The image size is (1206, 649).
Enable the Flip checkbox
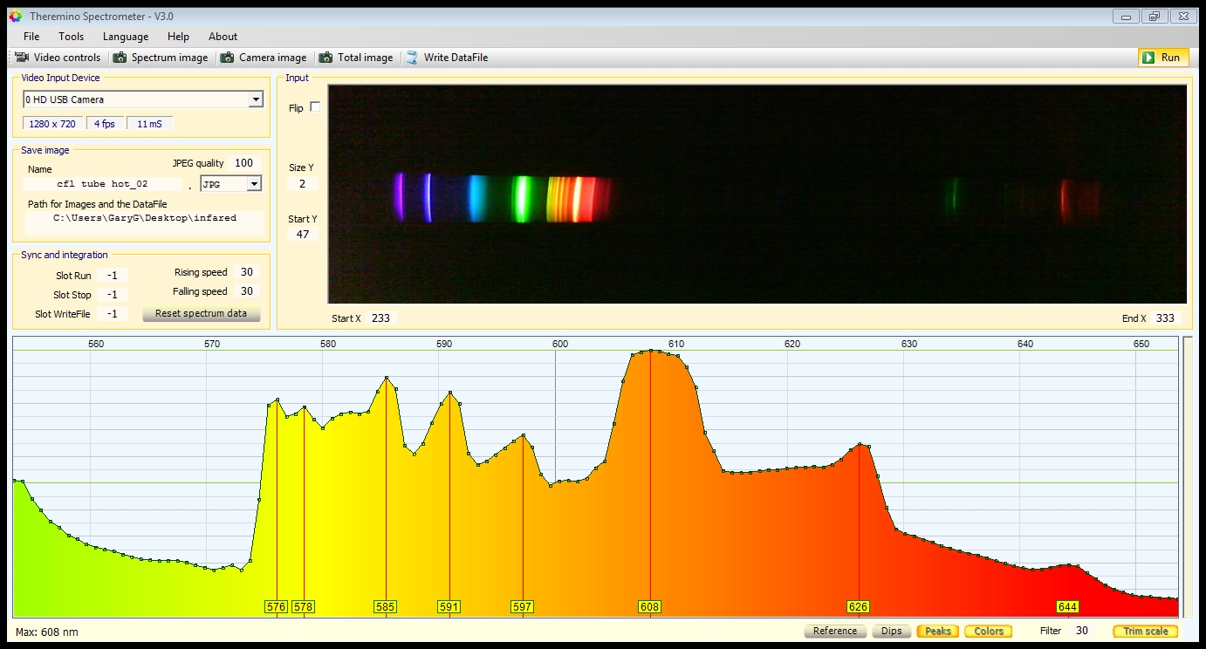[315, 107]
